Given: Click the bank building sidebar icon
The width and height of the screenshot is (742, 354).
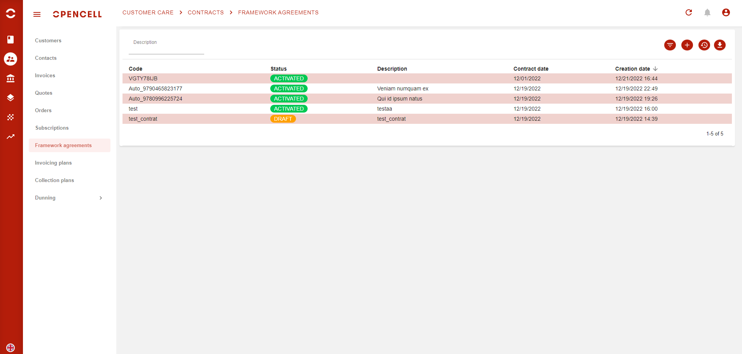Looking at the screenshot, I should [x=10, y=78].
